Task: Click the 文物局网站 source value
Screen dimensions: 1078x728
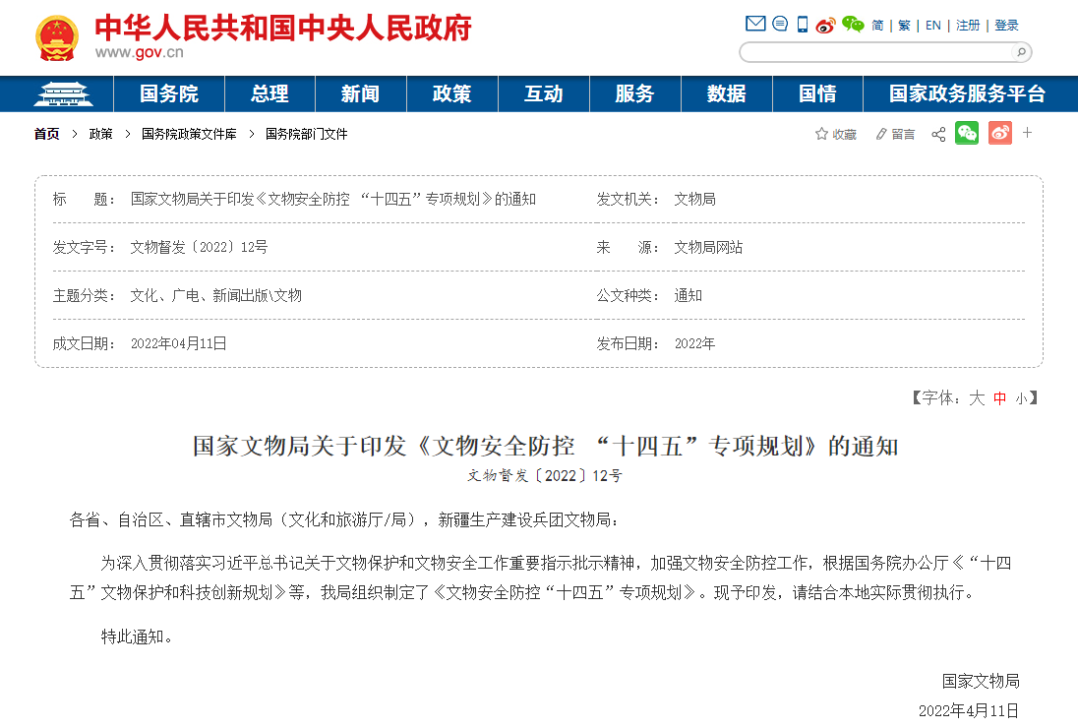Action: (708, 248)
